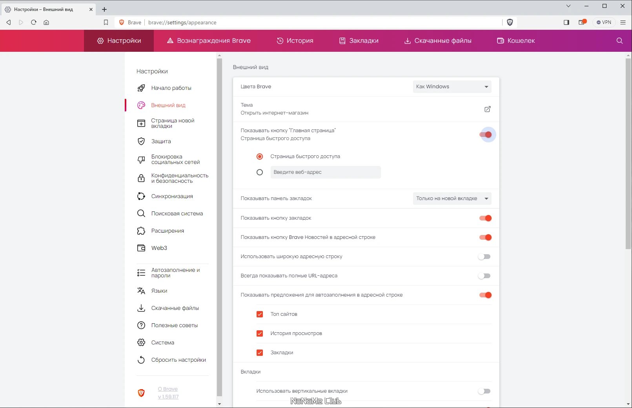Reload the page with the refresh icon
The width and height of the screenshot is (632, 408).
(34, 22)
